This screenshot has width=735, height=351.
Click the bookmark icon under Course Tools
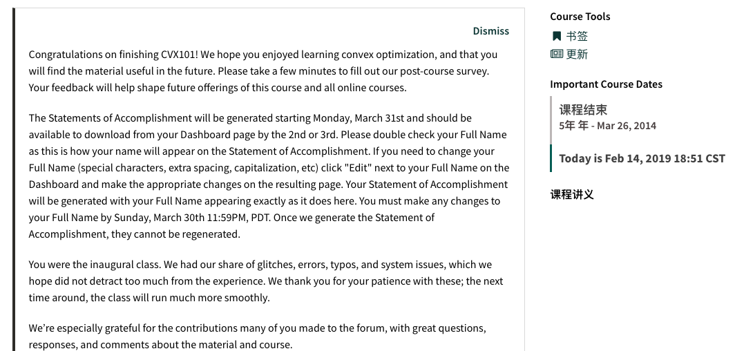pos(557,37)
